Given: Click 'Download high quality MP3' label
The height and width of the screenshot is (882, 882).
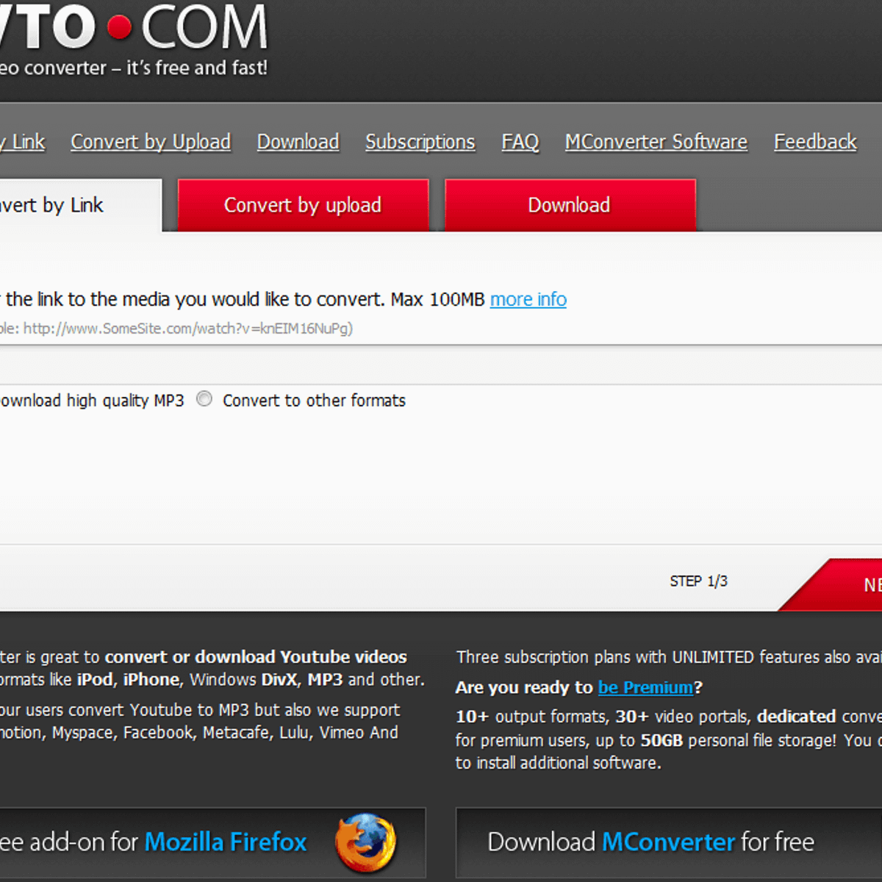Looking at the screenshot, I should [92, 401].
